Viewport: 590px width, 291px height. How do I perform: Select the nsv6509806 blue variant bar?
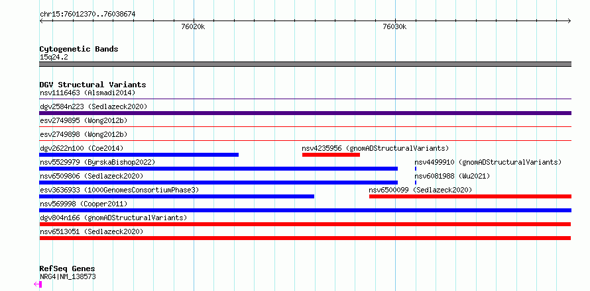[x=218, y=183]
